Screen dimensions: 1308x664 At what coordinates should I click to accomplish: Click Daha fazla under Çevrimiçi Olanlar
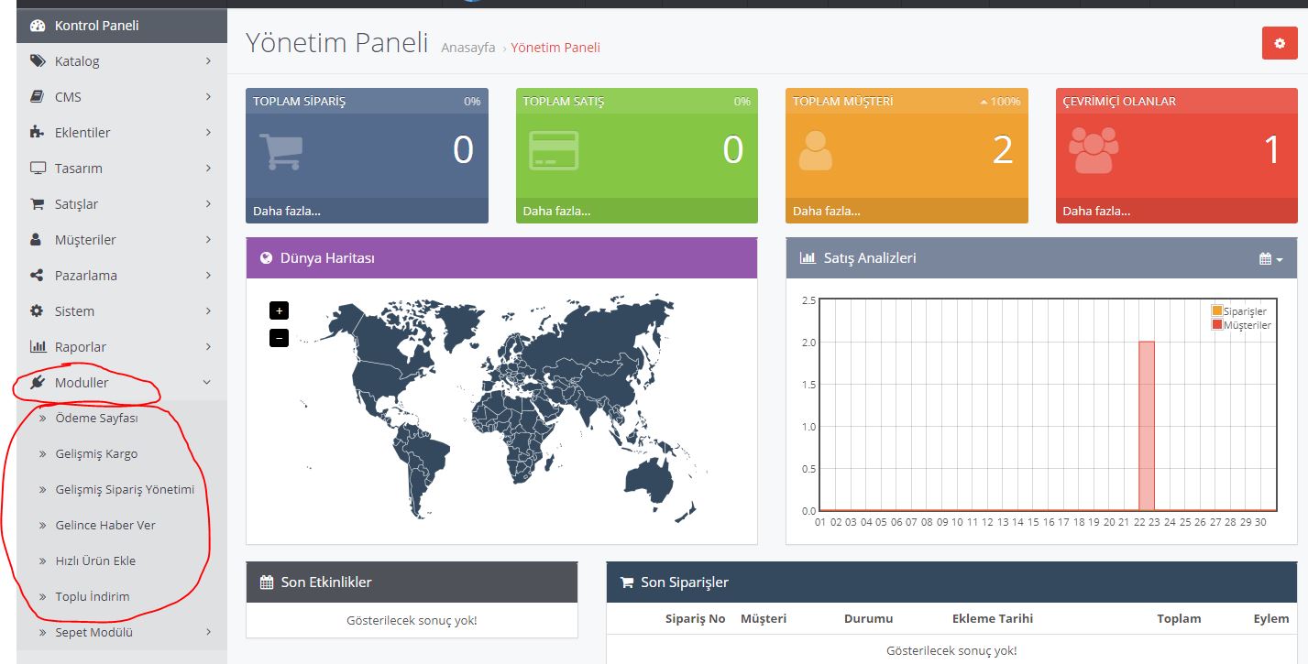tap(1096, 211)
